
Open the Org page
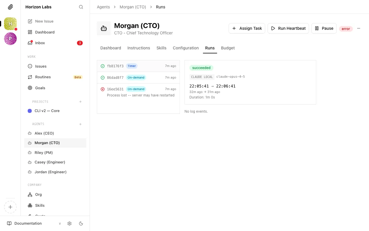[x=55, y=195]
